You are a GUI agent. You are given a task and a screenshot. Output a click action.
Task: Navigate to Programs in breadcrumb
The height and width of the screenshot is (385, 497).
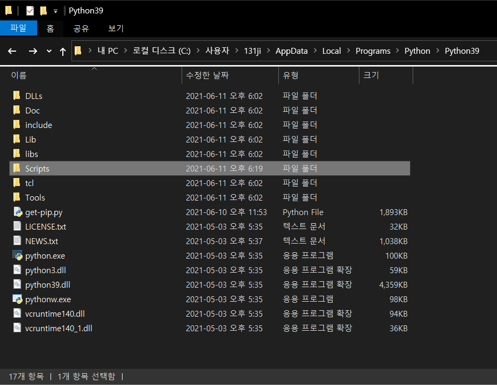[x=373, y=51]
